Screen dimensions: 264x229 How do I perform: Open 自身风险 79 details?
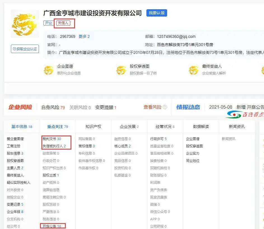point(53,107)
